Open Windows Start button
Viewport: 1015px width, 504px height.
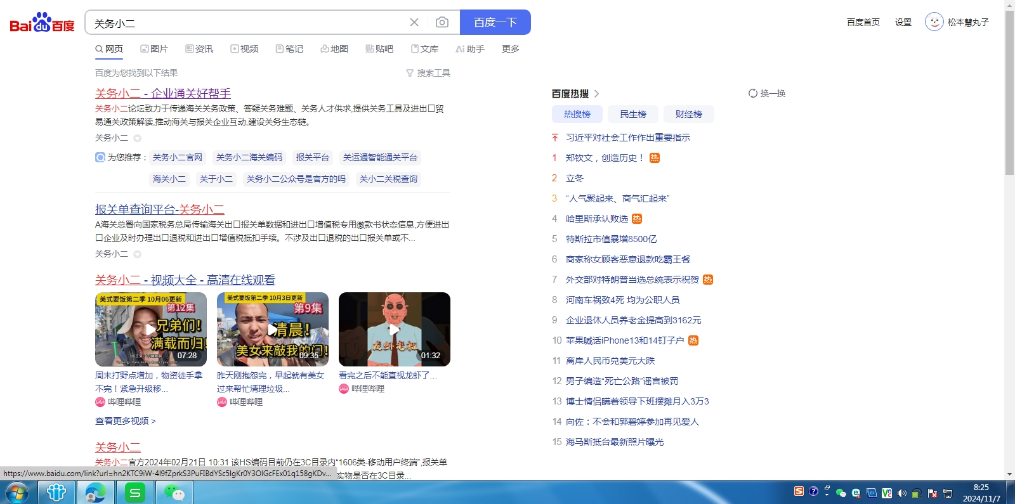coord(16,493)
